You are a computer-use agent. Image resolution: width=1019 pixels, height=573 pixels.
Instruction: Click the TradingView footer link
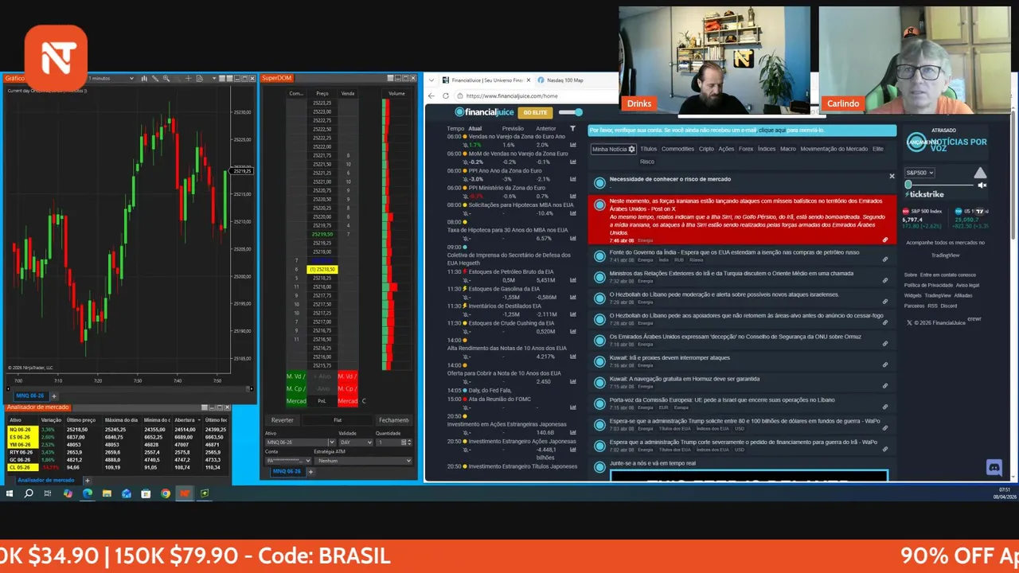pyautogui.click(x=938, y=295)
